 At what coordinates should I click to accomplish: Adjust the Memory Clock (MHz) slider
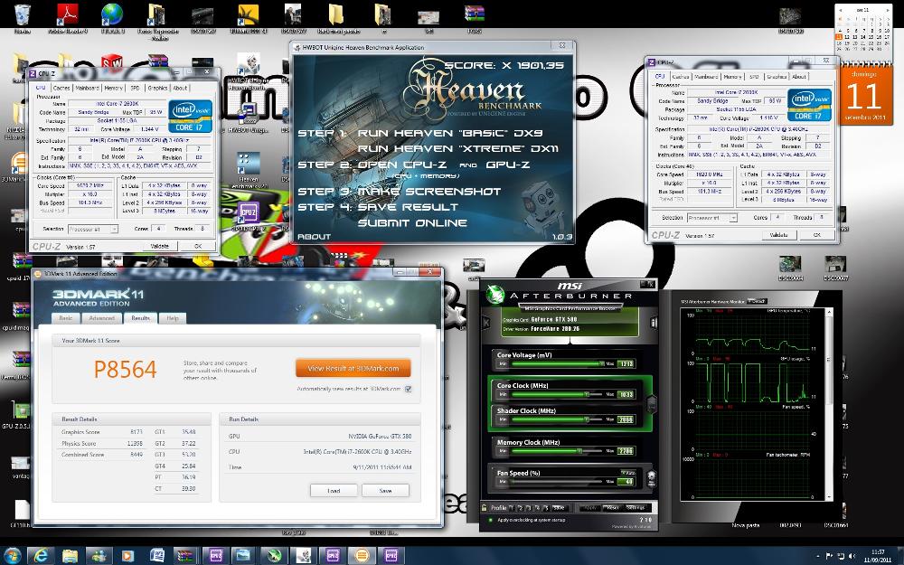pyautogui.click(x=556, y=451)
